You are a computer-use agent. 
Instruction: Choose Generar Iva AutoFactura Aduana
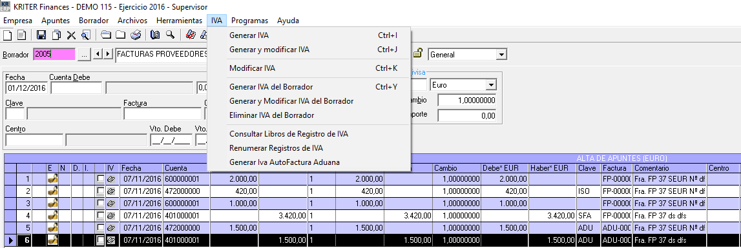(x=309, y=162)
